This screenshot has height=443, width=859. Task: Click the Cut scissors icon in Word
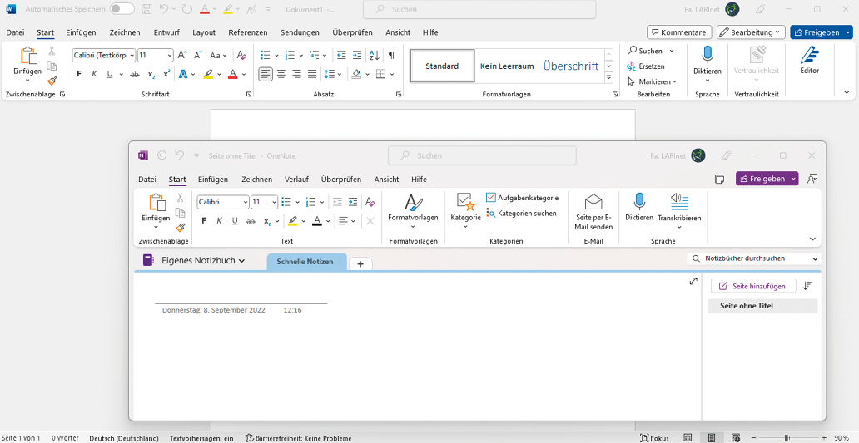52,51
